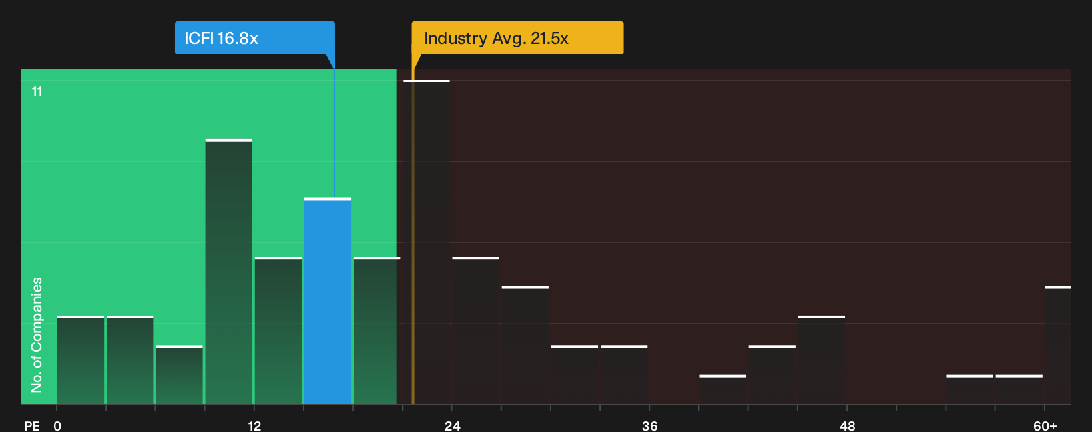Select the bar for PE 24 to 27

[x=475, y=330]
